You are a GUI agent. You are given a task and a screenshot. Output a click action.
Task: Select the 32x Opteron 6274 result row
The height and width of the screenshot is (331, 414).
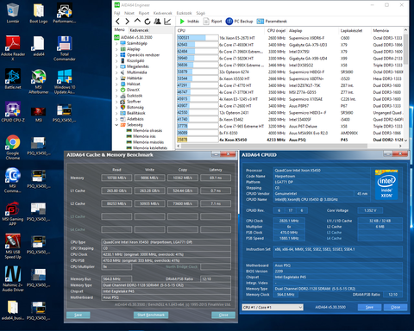click(290, 72)
